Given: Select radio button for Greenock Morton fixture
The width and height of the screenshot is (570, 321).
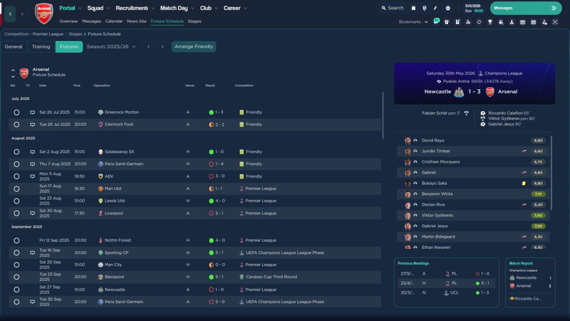Looking at the screenshot, I should 16,112.
